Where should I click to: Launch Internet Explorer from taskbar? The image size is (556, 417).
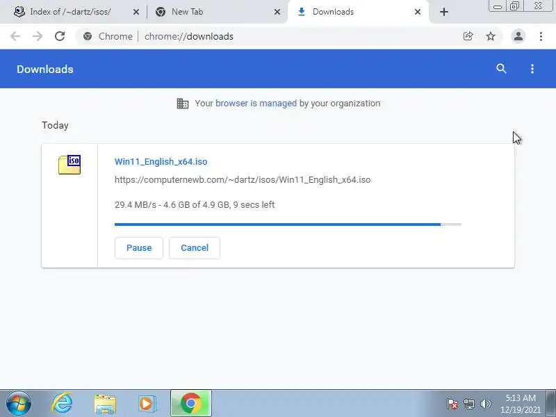click(62, 404)
